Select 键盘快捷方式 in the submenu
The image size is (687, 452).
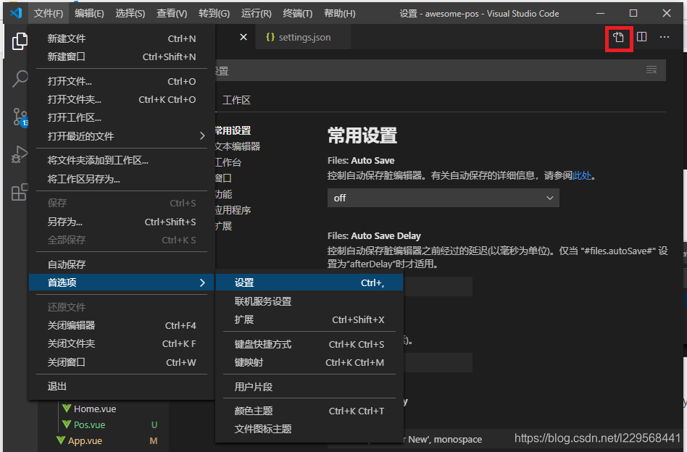309,344
